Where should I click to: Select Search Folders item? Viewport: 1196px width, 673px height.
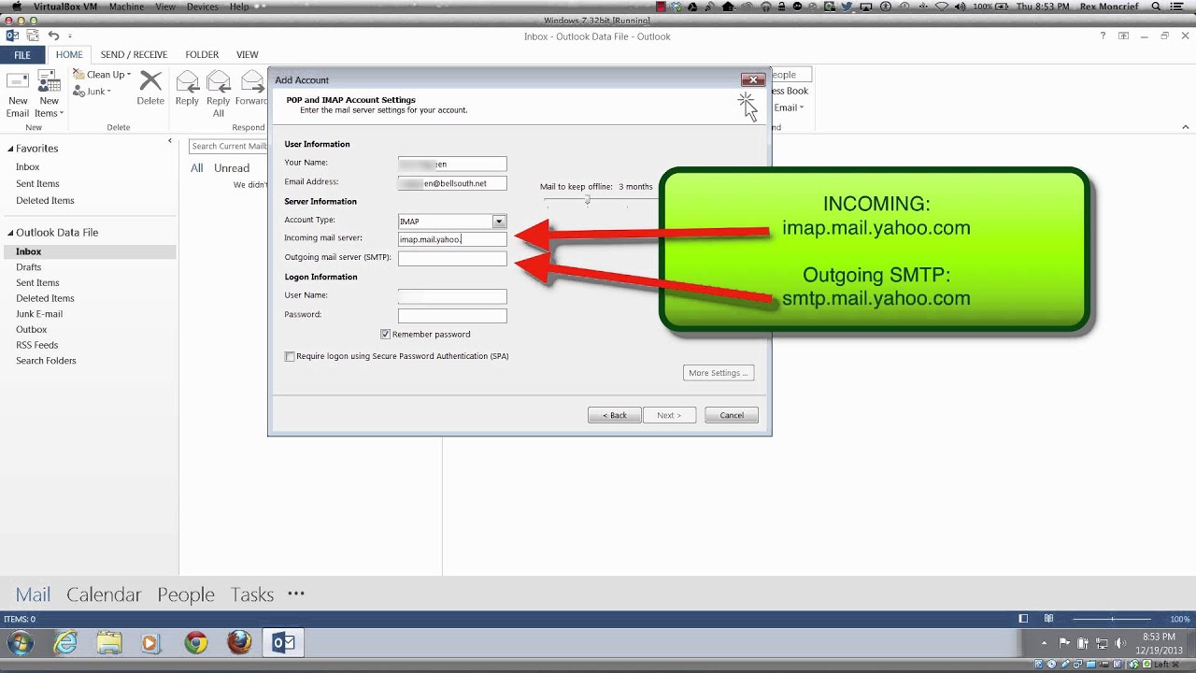[x=46, y=361]
